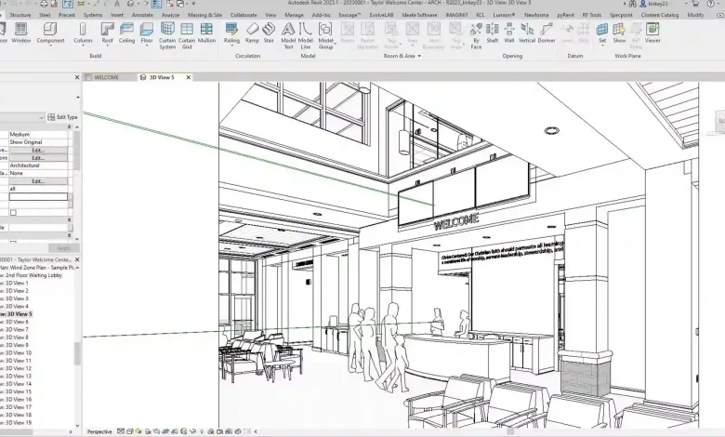The width and height of the screenshot is (725, 437).
Task: Select the Dormer opening tool
Action: 547,33
